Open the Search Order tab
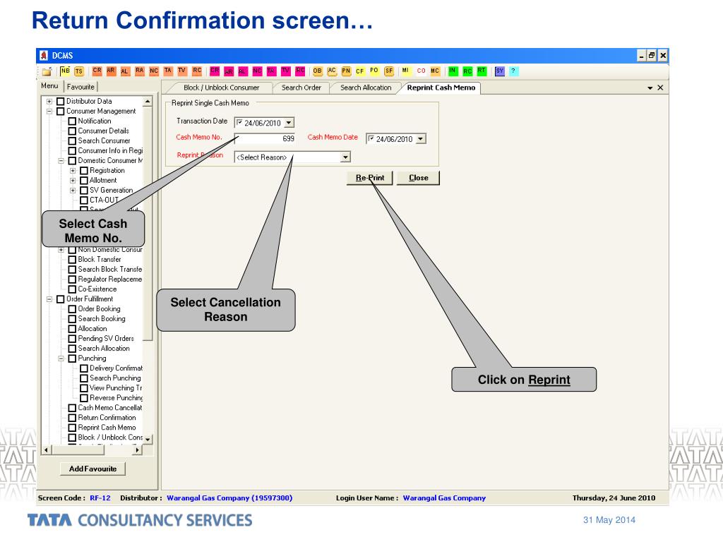The height and width of the screenshot is (542, 723). pos(301,88)
